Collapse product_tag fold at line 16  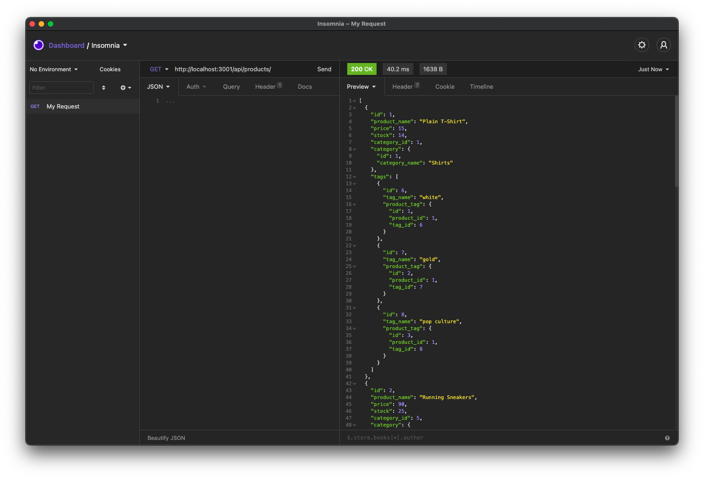[x=355, y=205]
